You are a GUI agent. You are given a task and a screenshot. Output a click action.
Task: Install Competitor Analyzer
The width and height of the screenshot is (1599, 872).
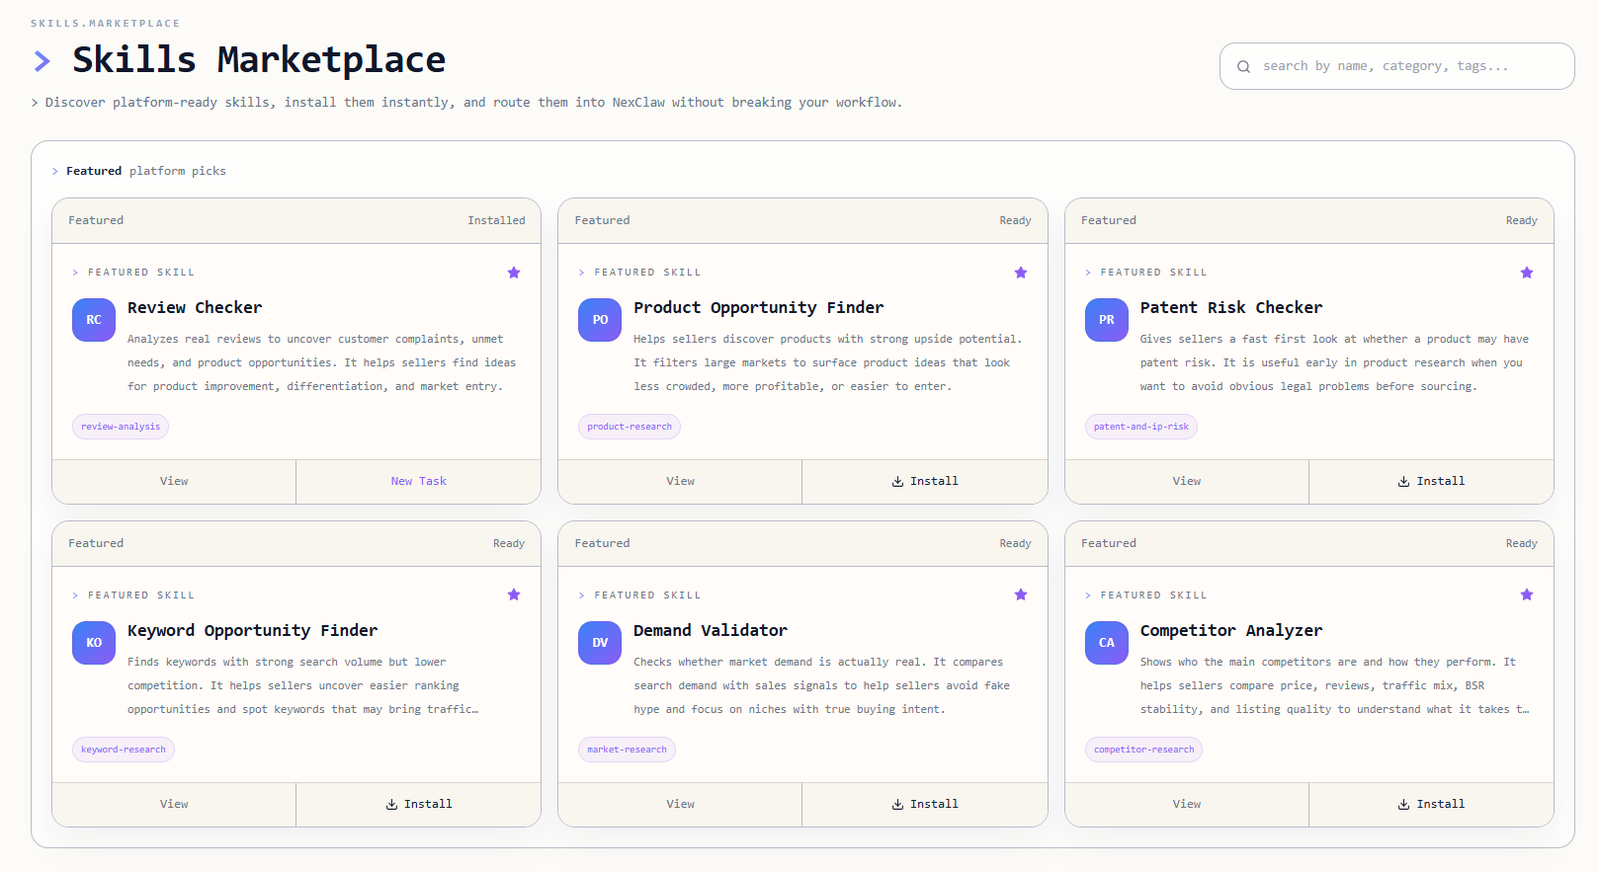pyautogui.click(x=1431, y=804)
